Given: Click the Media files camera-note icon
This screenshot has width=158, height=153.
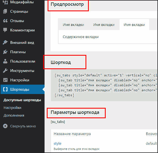Looking at the screenshot, I should tap(5, 2).
